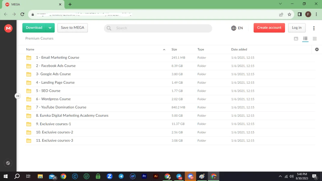Open the transfers icon at sidebar bottom

(x=8, y=163)
